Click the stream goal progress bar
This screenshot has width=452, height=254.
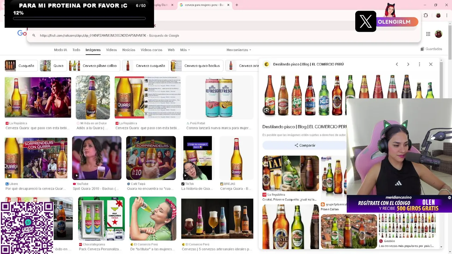(x=79, y=18)
